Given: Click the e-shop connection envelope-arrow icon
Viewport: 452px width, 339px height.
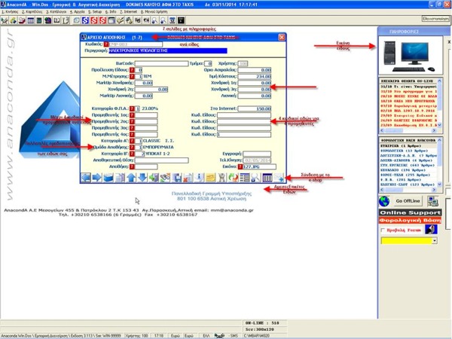Looking at the screenshot, I should point(279,177).
